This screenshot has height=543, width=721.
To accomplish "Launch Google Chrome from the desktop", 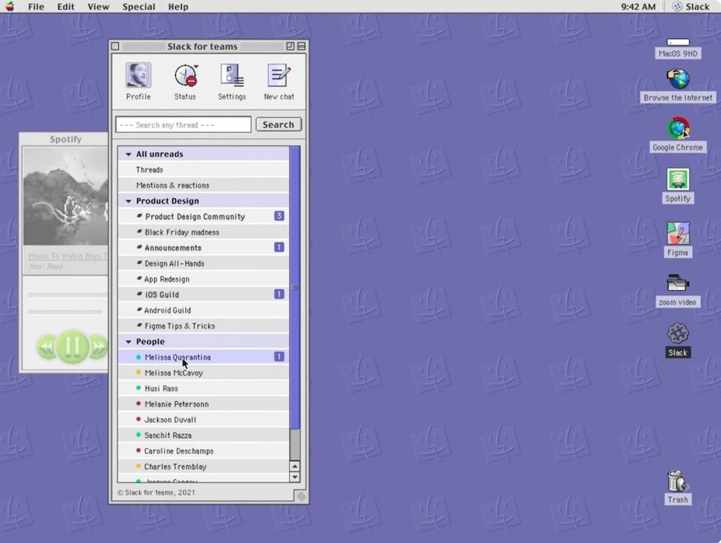I will [x=678, y=130].
